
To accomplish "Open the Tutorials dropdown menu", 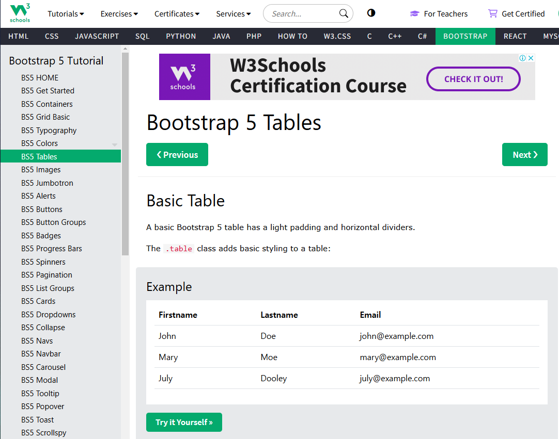I will [x=66, y=14].
